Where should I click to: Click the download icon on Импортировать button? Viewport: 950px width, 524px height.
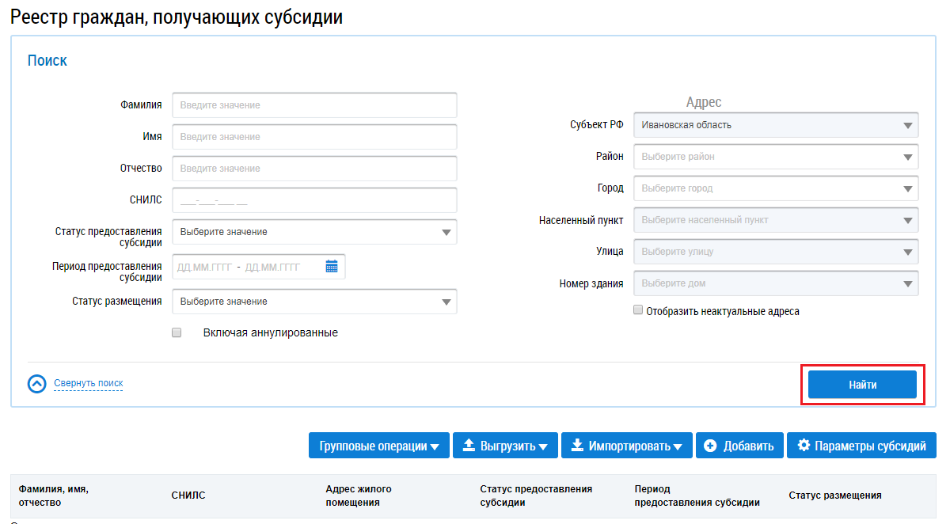click(576, 446)
